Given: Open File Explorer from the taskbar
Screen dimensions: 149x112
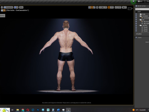Looking at the screenshot, I should pos(18,110).
